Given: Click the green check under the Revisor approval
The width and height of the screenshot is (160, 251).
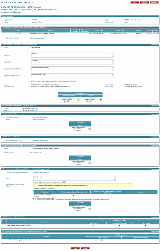Looking at the screenshot, I should pyautogui.click(x=90, y=163).
